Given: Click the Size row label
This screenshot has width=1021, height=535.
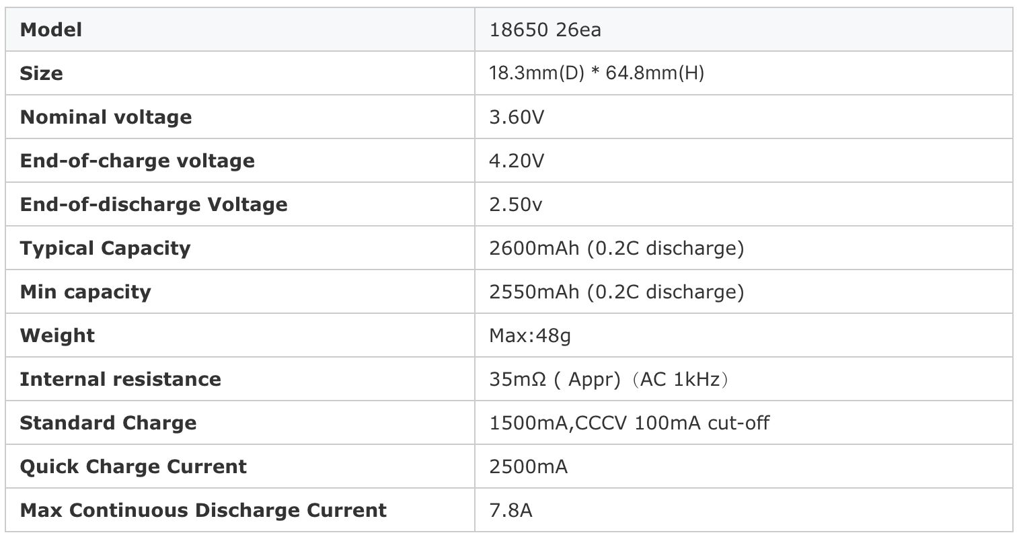Looking at the screenshot, I should coord(41,73).
